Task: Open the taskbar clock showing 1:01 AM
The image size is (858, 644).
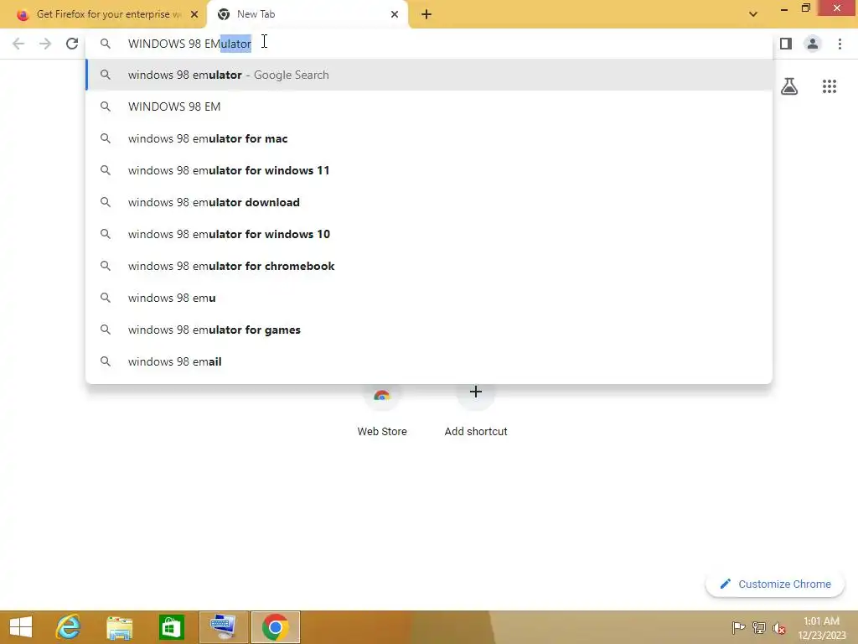Action: click(x=822, y=627)
